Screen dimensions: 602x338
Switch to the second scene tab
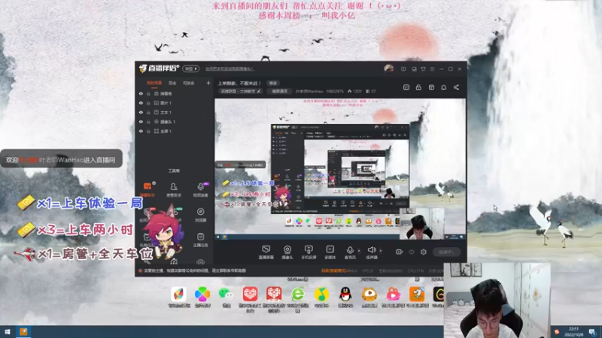[172, 83]
